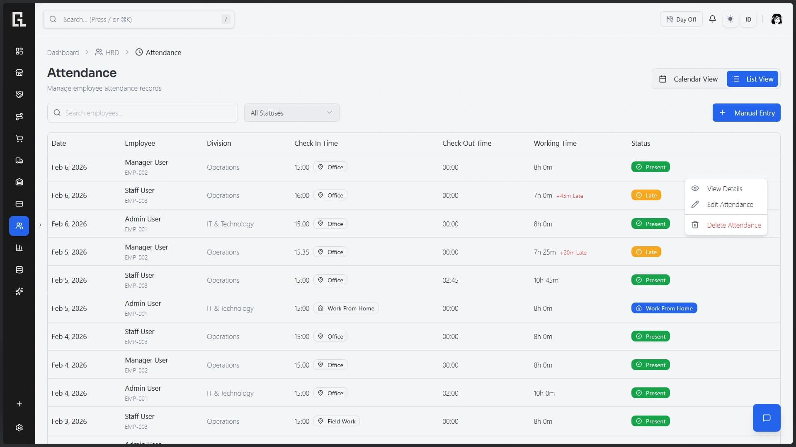Click the Check Out Time column header
The image size is (796, 447).
(467, 143)
